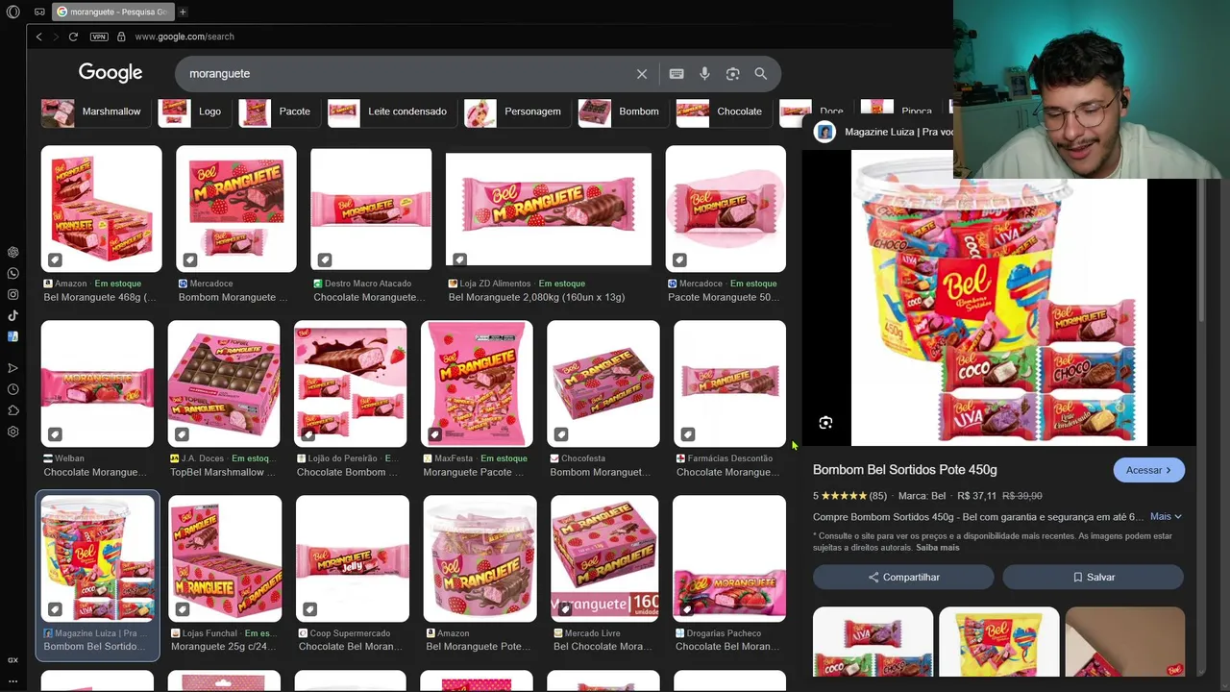Open the Lojas Funchal Moranguete 25g thumbnail
This screenshot has height=692, width=1230.
[x=225, y=558]
